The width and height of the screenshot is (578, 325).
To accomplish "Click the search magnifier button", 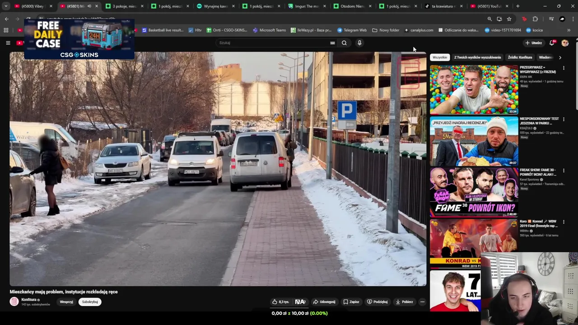I will [x=344, y=43].
